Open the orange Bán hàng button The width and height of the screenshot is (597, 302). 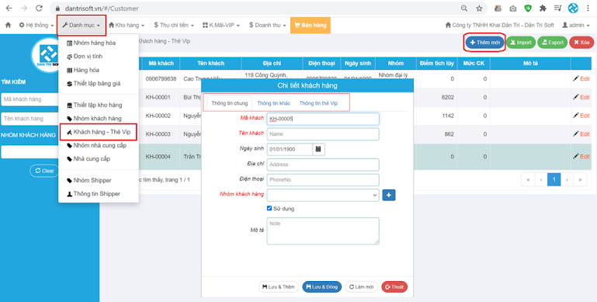click(311, 25)
